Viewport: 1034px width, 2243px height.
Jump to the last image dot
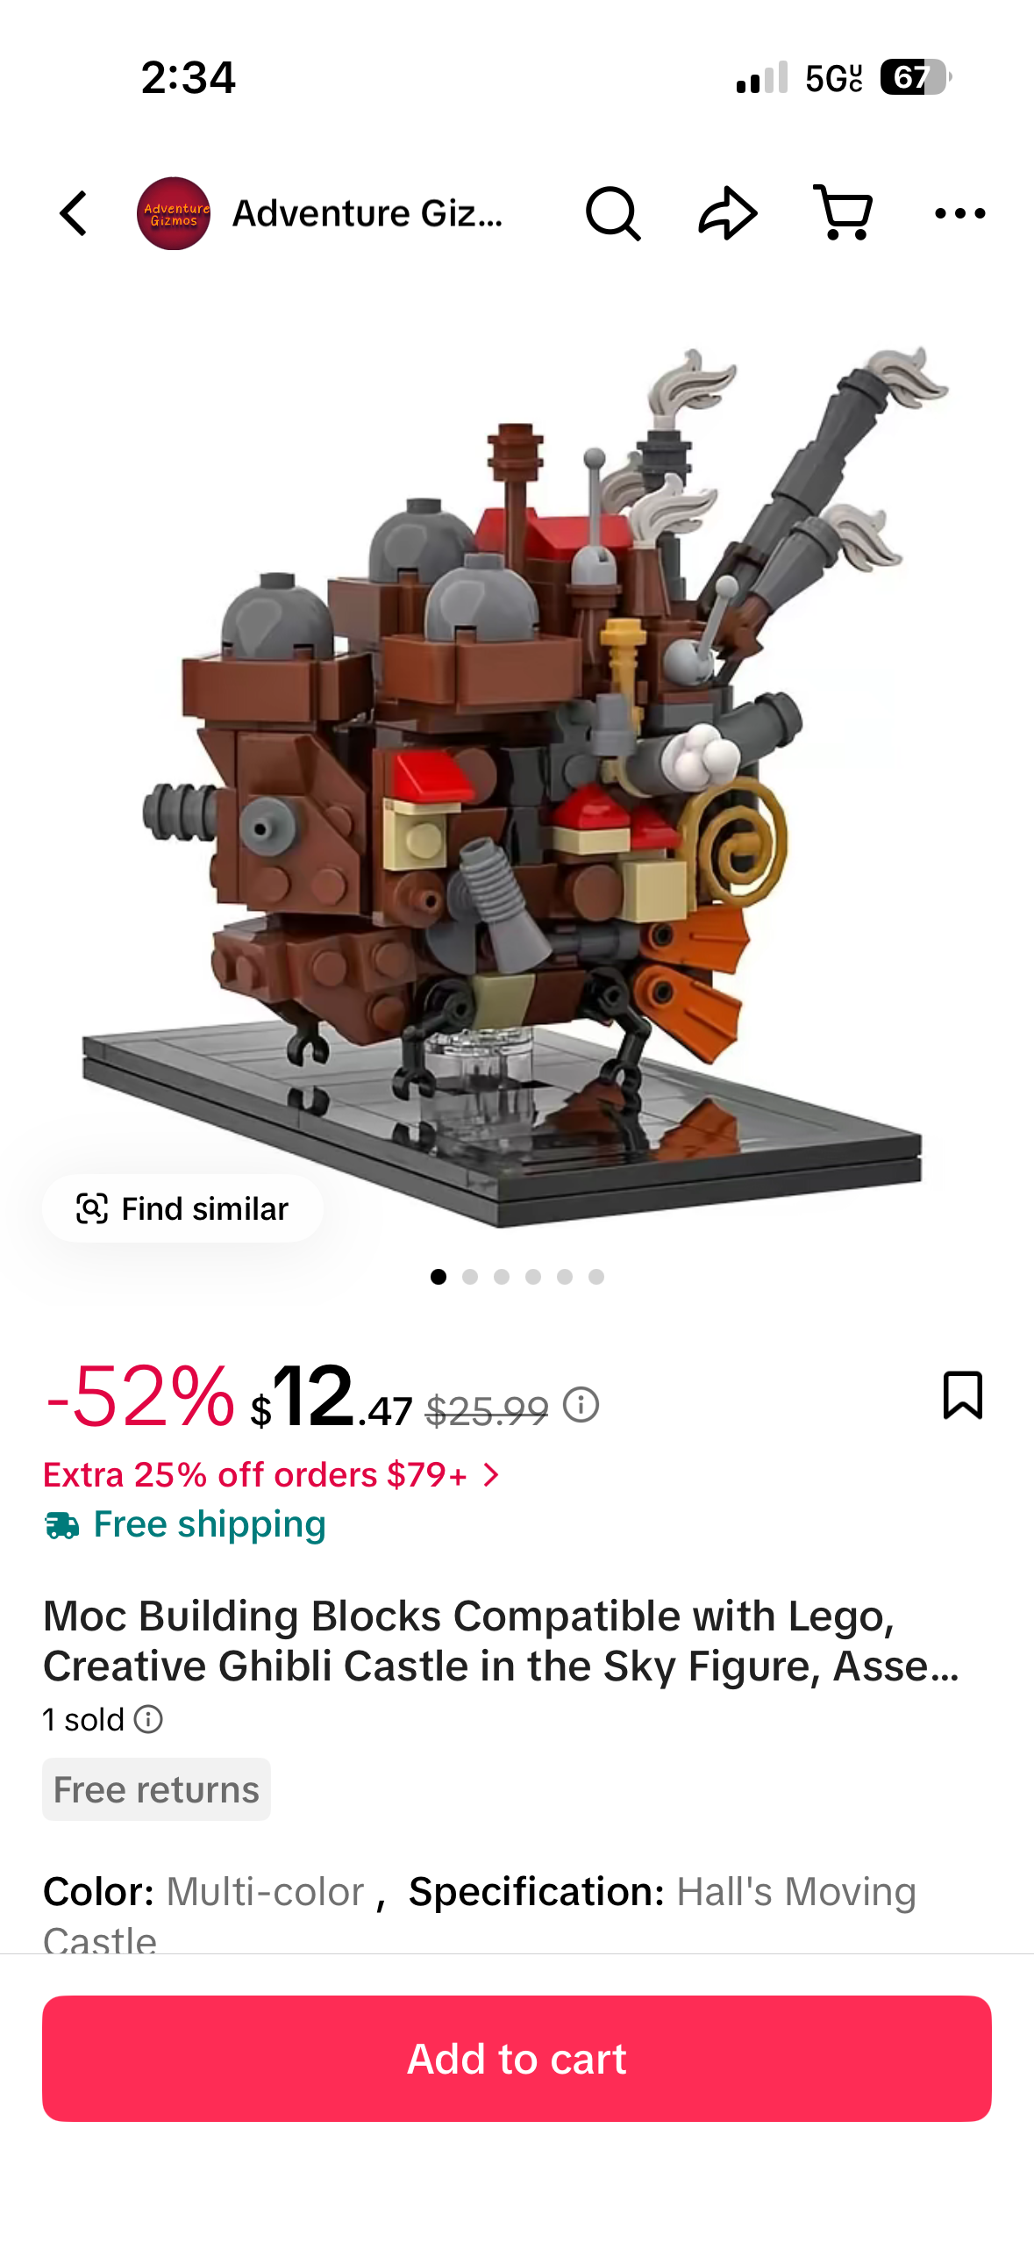pos(596,1277)
